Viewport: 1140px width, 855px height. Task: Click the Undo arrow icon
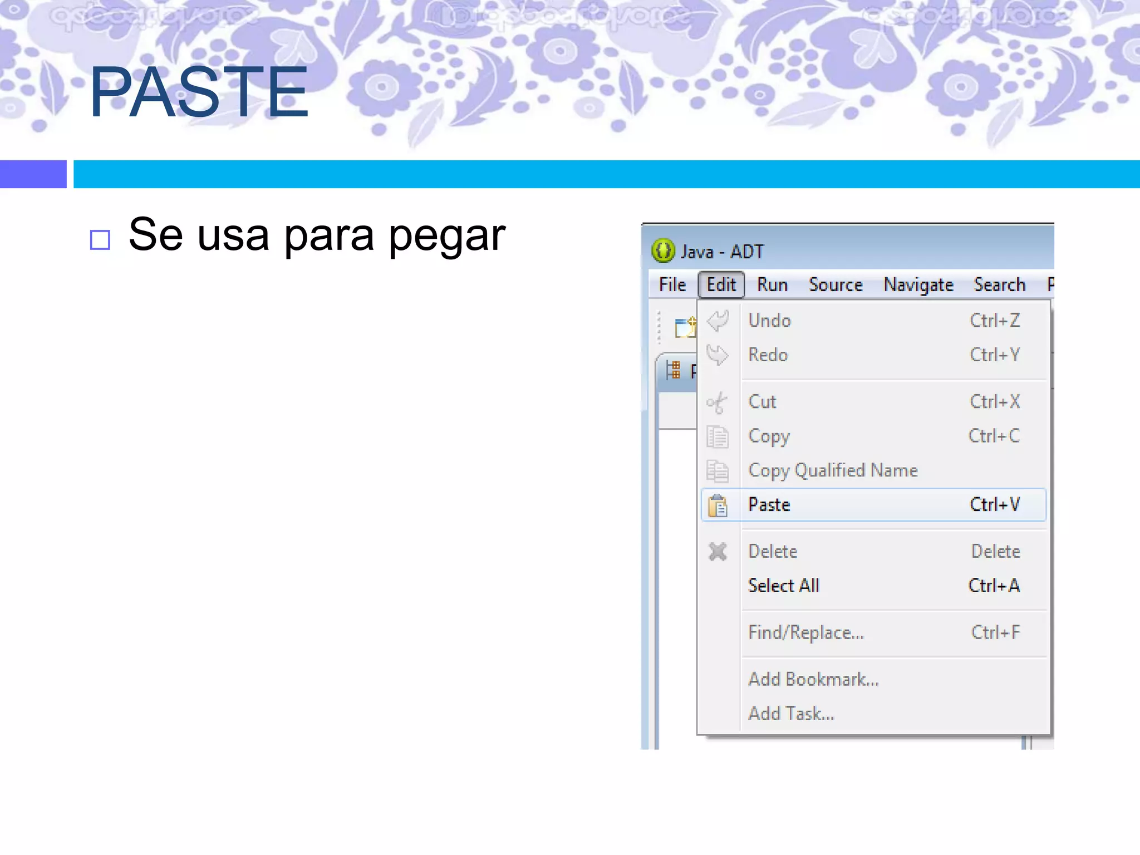(718, 321)
